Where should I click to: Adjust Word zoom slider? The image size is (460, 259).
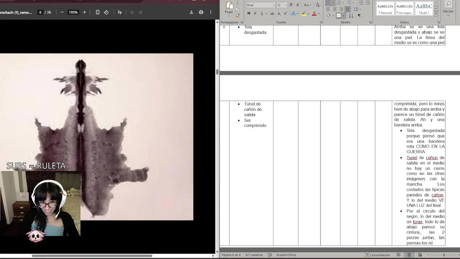tap(444, 255)
